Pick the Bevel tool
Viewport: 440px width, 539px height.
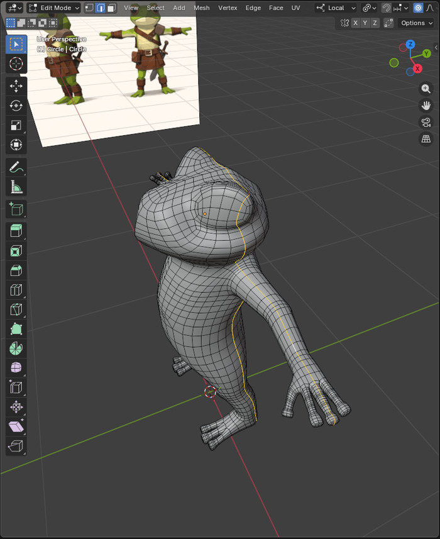pyautogui.click(x=16, y=270)
